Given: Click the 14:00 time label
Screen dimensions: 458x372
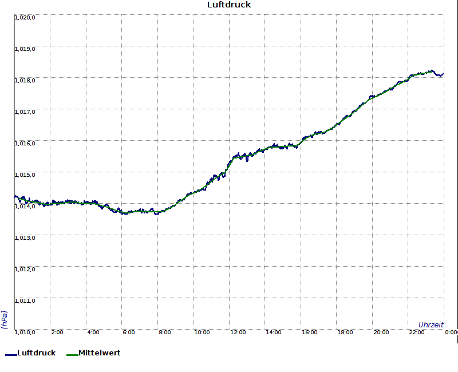Looking at the screenshot, I should 274,333.
